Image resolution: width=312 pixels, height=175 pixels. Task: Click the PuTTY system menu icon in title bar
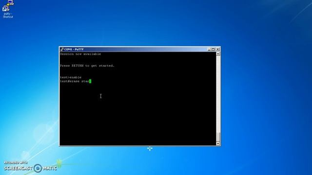(x=62, y=49)
